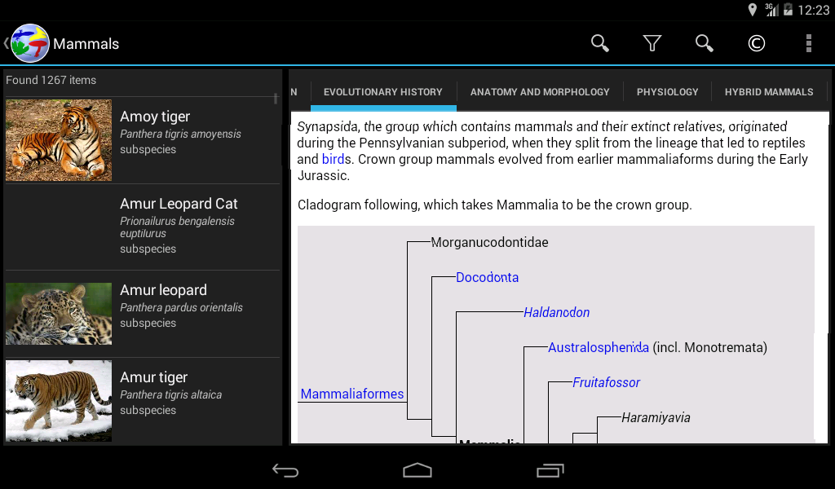Open the Android recent apps button
835x489 pixels.
(x=550, y=470)
